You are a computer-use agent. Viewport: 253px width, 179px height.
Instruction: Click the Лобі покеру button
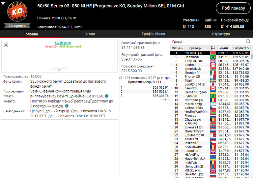233,8
